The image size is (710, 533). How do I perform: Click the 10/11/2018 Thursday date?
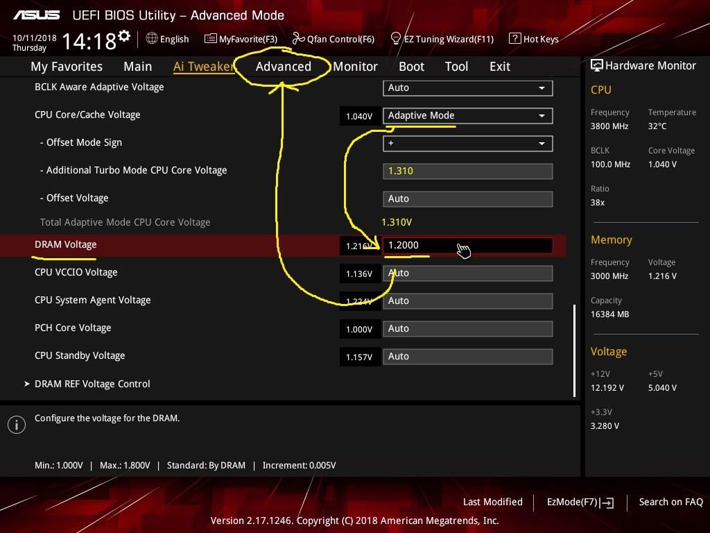tap(35, 43)
